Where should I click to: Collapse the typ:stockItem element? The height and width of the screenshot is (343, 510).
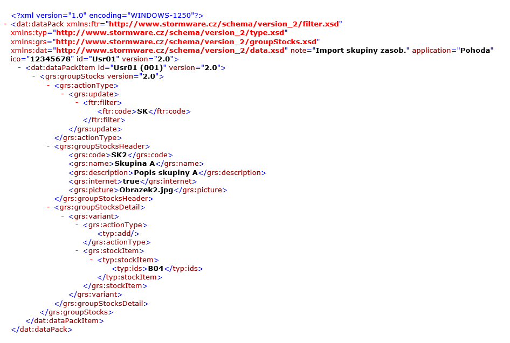pos(92,260)
